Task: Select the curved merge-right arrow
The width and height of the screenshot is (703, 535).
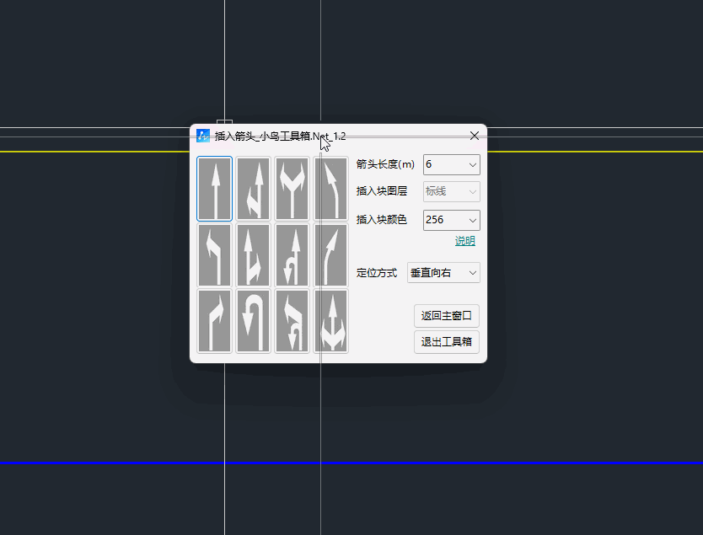Action: [x=331, y=254]
